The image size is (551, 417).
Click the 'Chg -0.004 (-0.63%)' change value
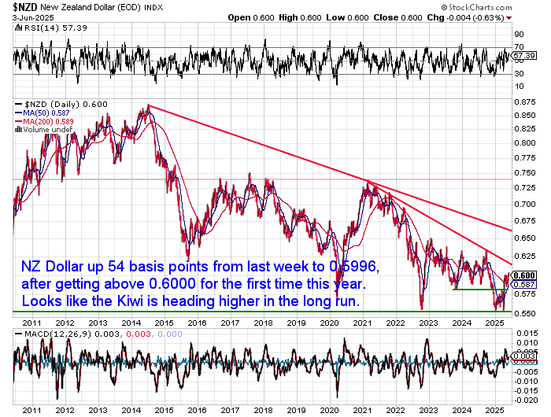pos(466,17)
